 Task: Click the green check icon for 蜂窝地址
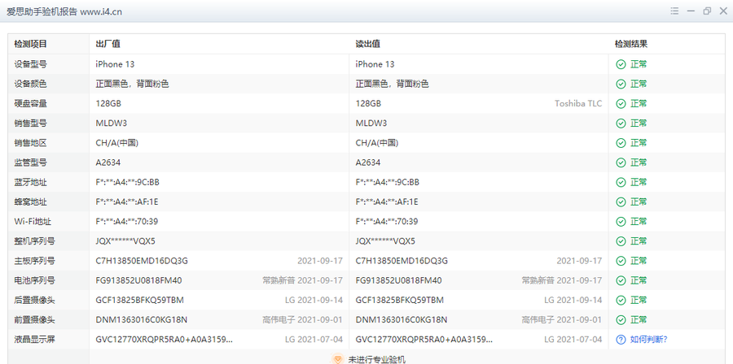pyautogui.click(x=621, y=201)
